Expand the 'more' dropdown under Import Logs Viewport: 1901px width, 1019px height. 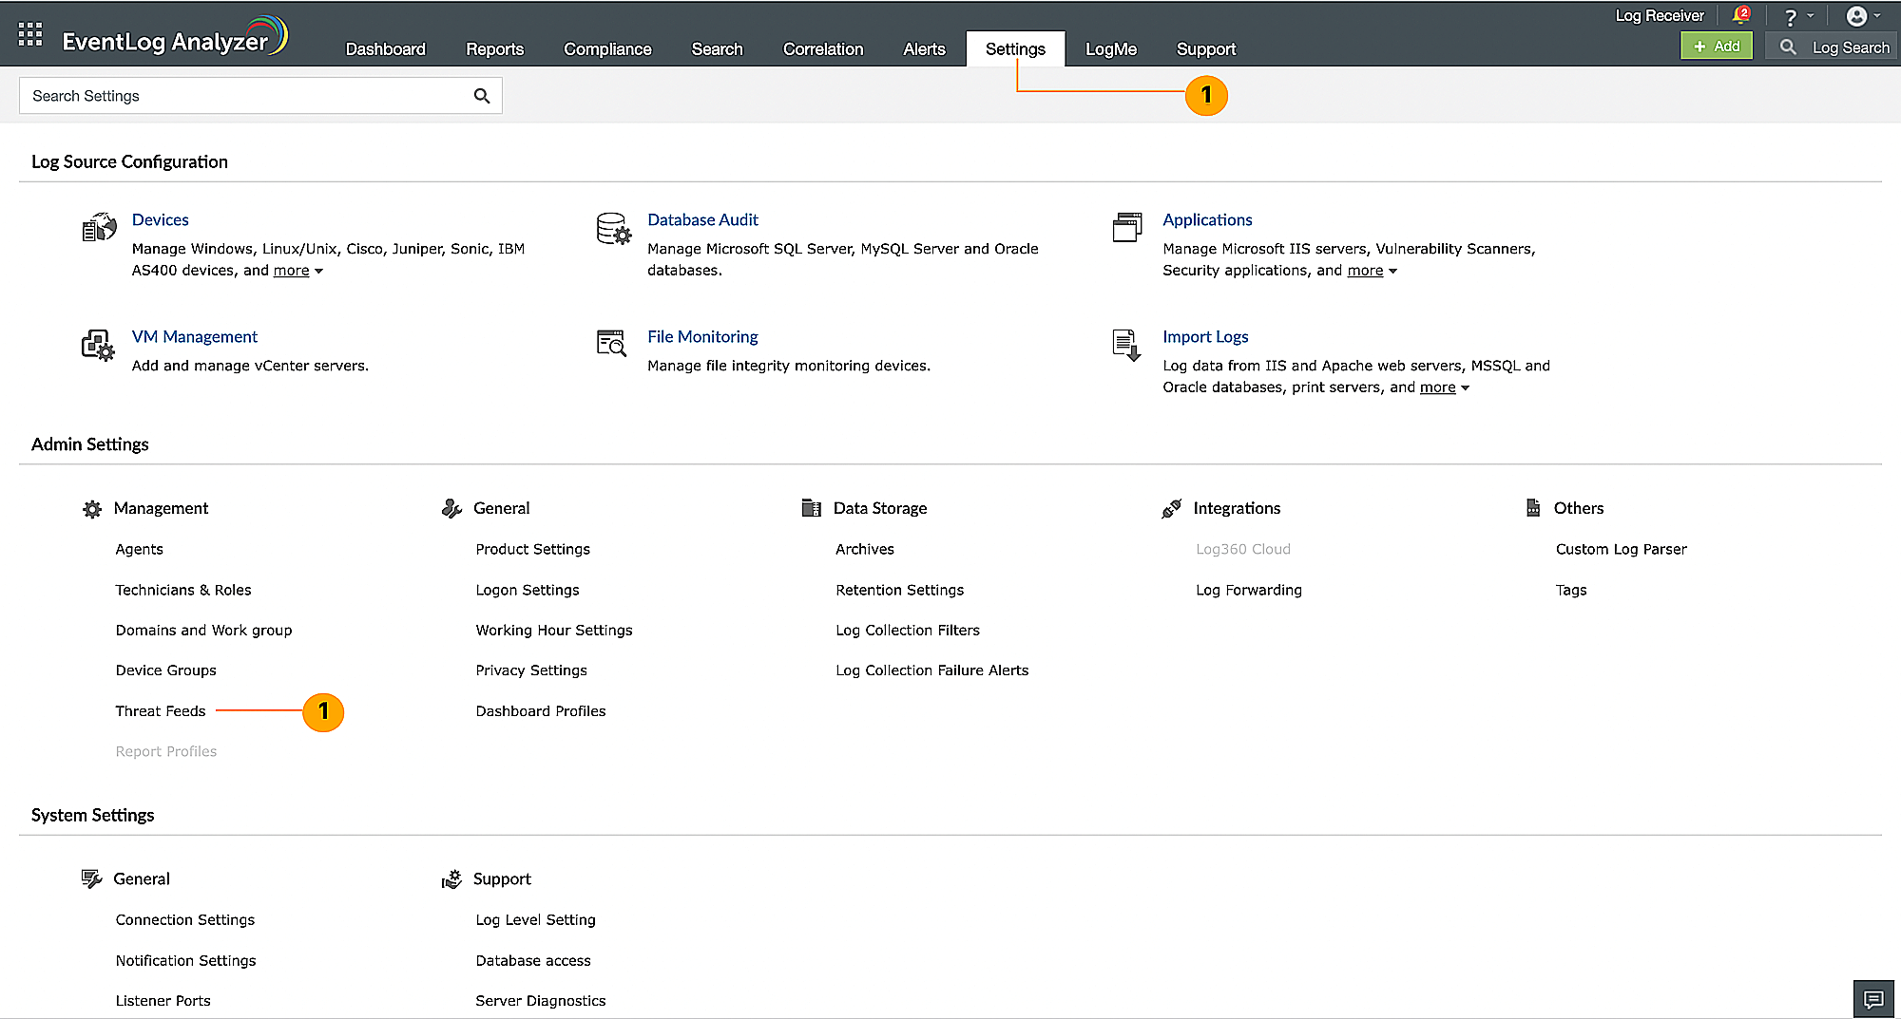click(x=1444, y=387)
